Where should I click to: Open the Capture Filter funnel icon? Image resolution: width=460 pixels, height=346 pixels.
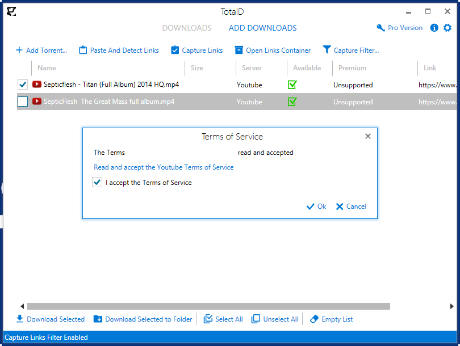point(327,50)
